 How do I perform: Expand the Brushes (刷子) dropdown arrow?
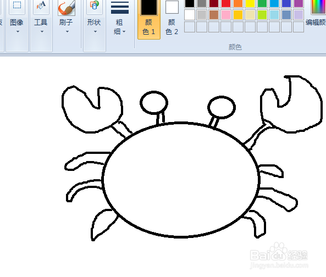67,31
